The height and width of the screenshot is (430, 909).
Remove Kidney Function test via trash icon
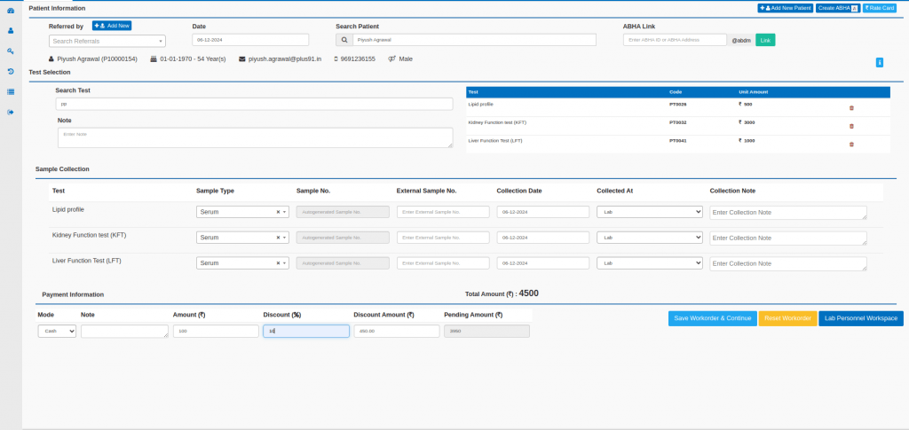point(851,126)
